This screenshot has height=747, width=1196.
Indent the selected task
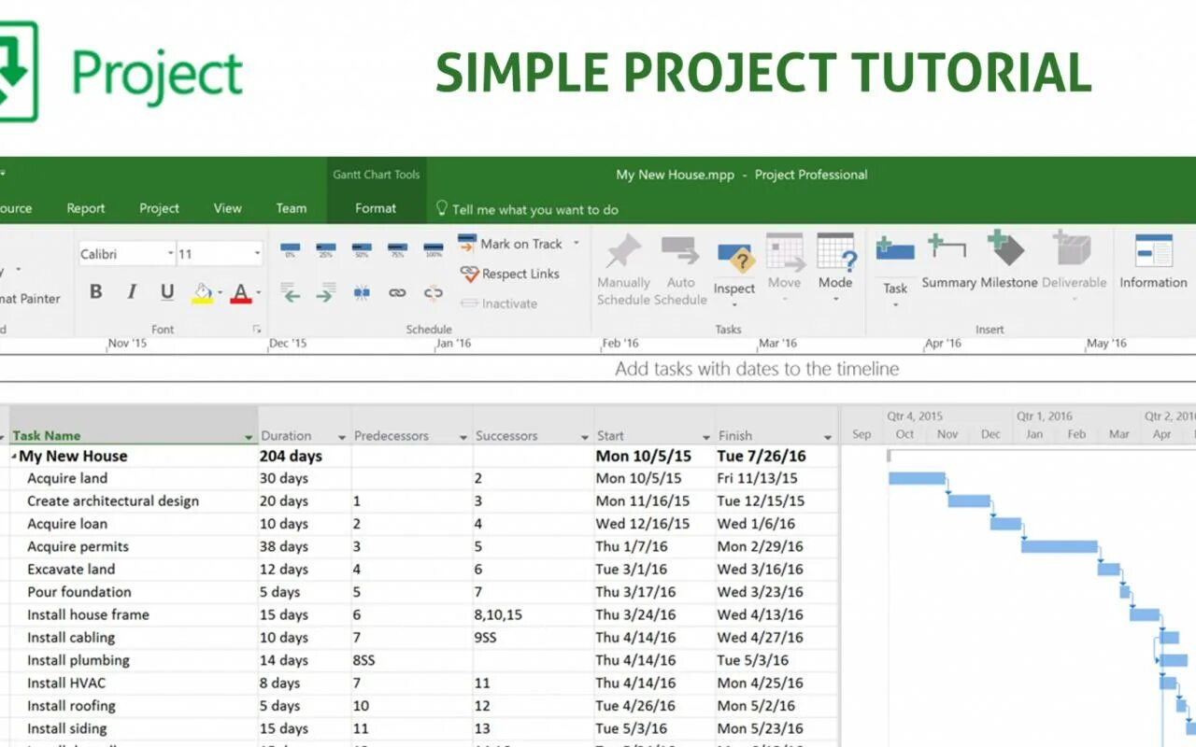click(325, 294)
